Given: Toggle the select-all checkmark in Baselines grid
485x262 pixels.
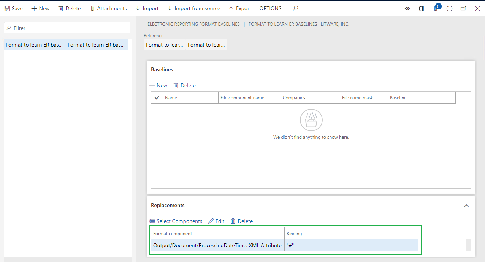Looking at the screenshot, I should pos(157,97).
